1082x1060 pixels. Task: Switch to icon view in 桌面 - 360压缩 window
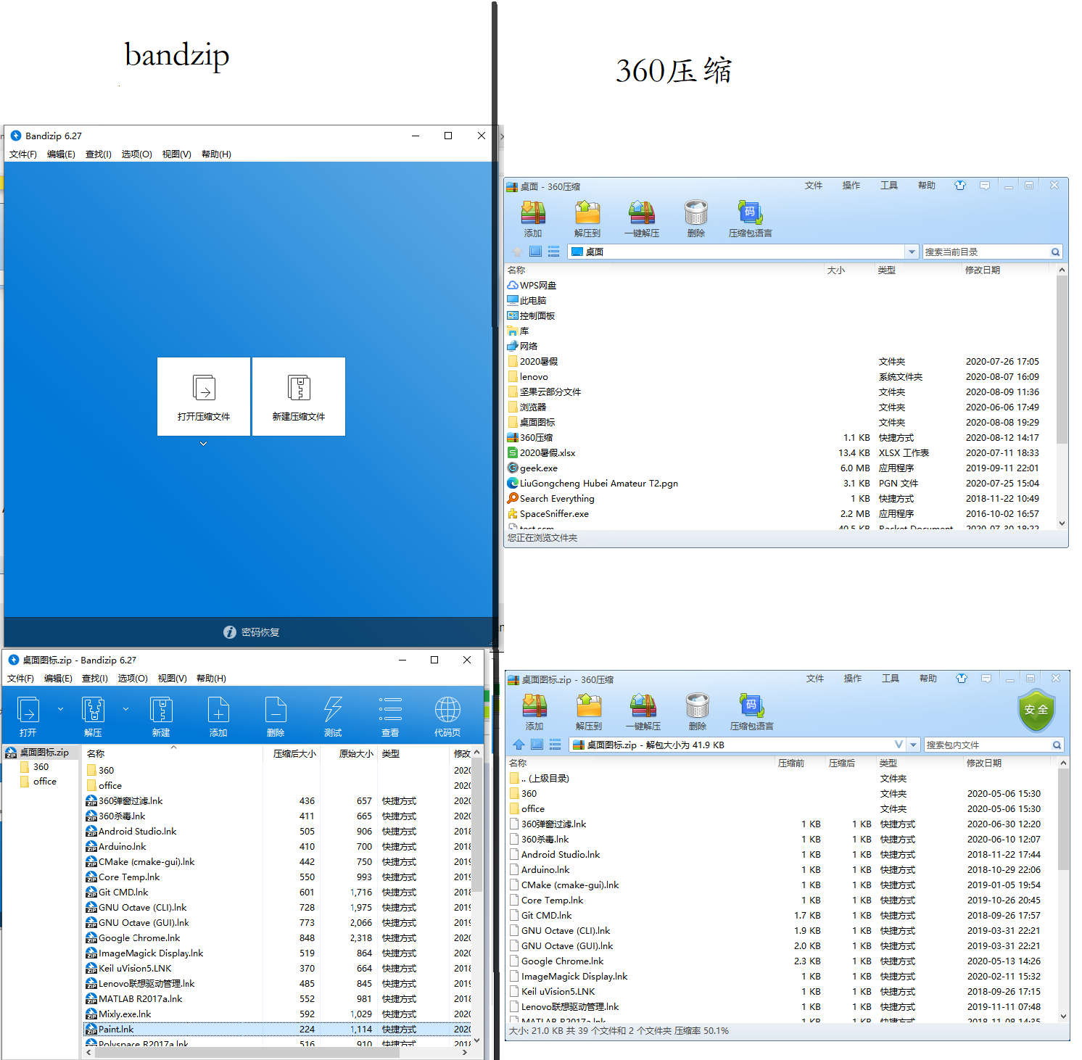pos(536,252)
